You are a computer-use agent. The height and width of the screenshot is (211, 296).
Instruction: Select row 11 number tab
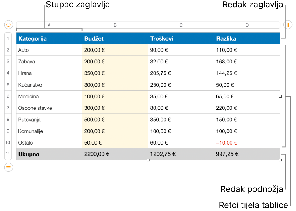[x=8, y=154]
